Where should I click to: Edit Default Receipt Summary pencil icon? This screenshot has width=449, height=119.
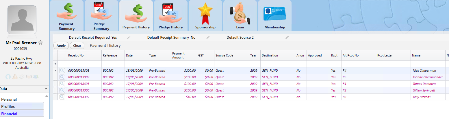pos(207,38)
